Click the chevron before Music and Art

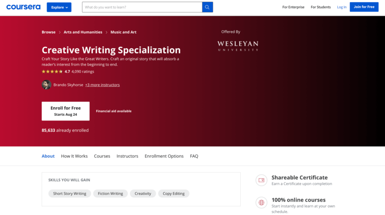tap(106, 32)
